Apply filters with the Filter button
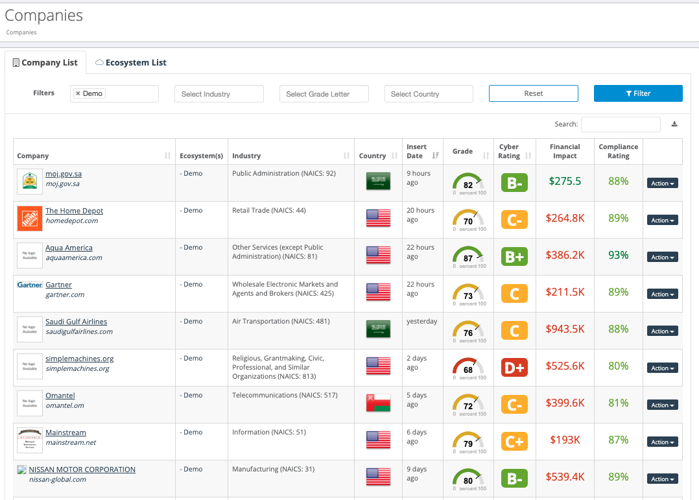 coord(638,93)
